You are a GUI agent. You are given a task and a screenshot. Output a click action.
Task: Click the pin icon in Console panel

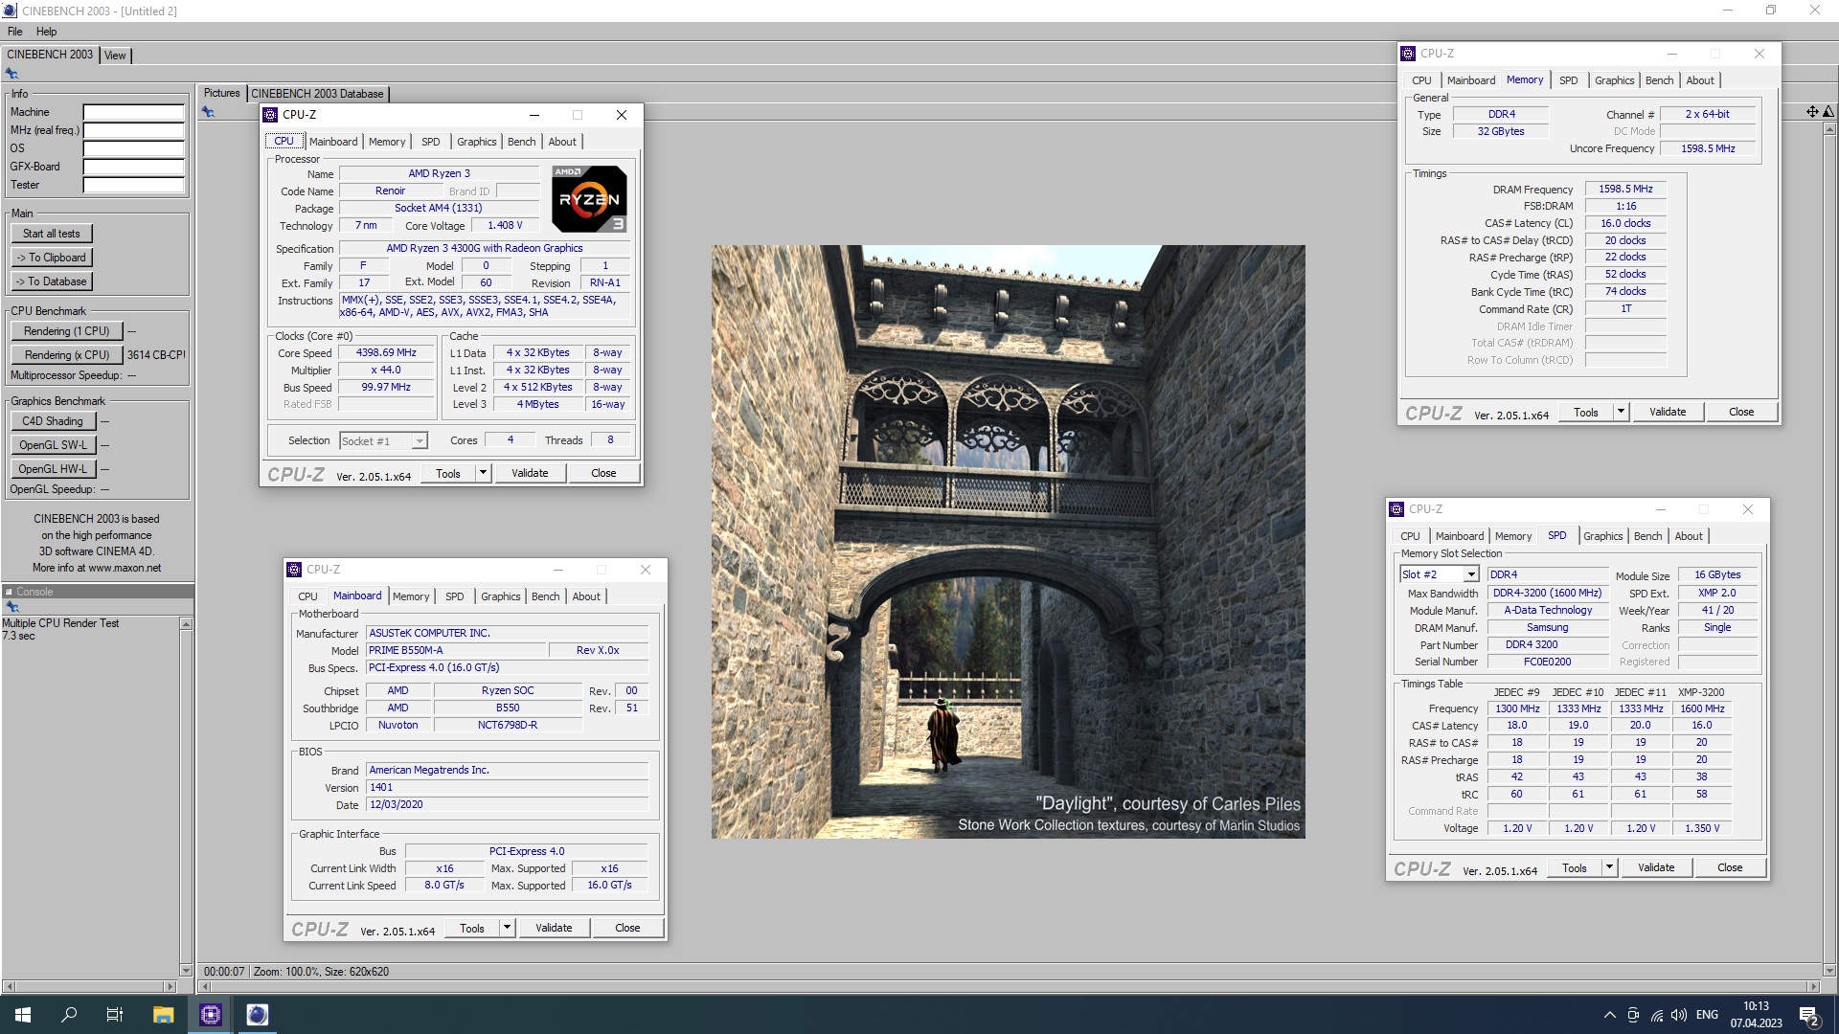click(12, 607)
